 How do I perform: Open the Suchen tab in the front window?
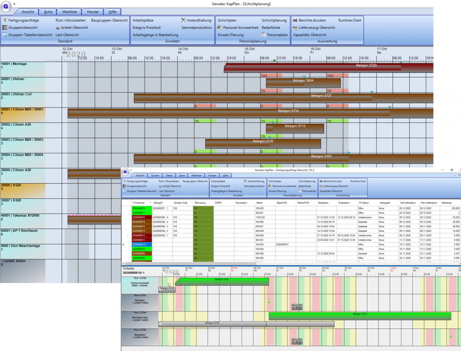[x=154, y=175]
